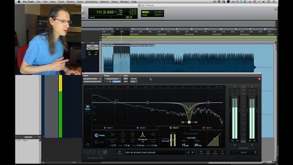Open the plug-in selector dropdown below track name

92,82
